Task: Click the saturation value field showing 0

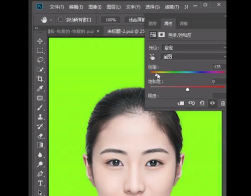Action: click(x=219, y=81)
